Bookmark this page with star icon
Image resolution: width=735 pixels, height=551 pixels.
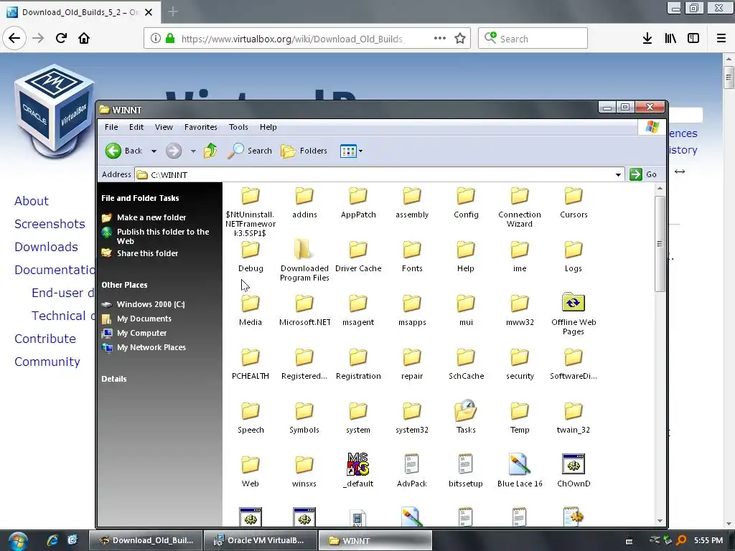[x=460, y=39]
